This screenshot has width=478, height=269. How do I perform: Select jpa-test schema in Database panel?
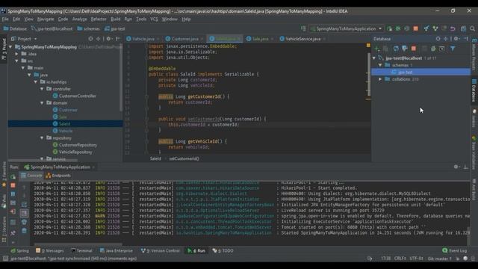420,72
